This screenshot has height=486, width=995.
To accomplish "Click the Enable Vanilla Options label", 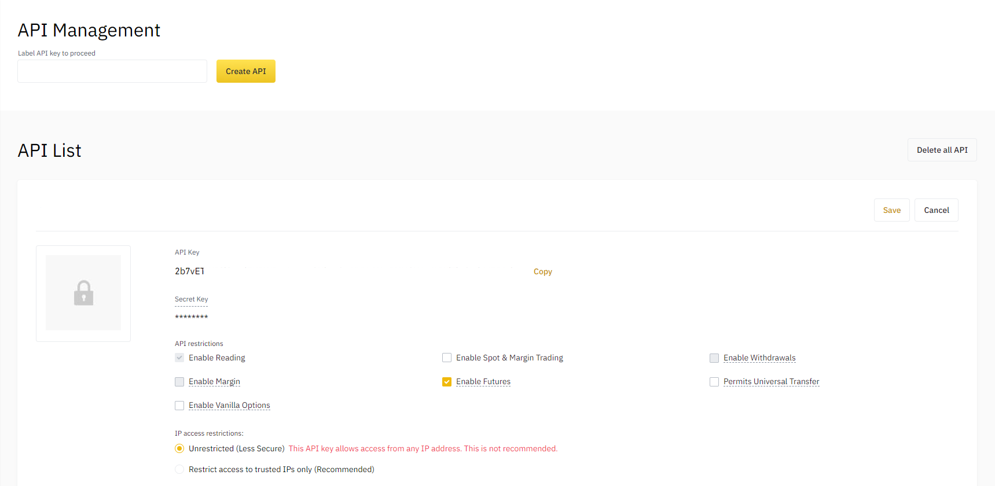I will (x=229, y=405).
